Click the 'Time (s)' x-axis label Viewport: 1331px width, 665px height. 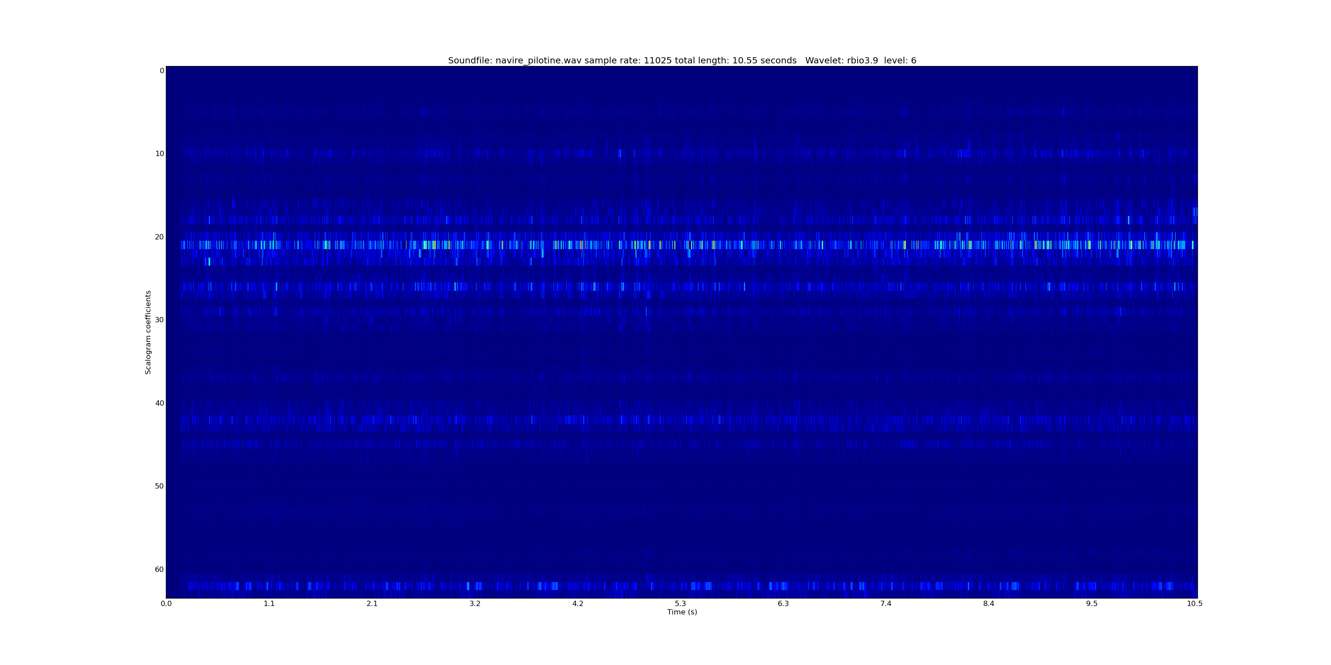pos(681,612)
